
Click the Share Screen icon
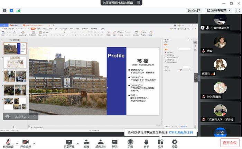coord(69,142)
